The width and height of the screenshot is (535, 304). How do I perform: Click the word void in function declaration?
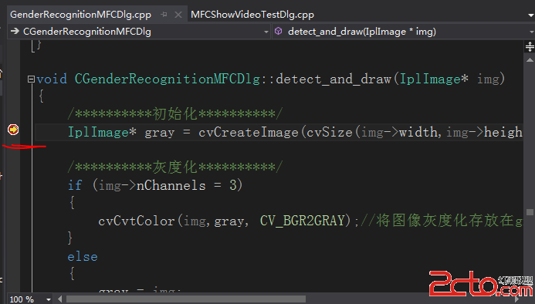[52, 79]
